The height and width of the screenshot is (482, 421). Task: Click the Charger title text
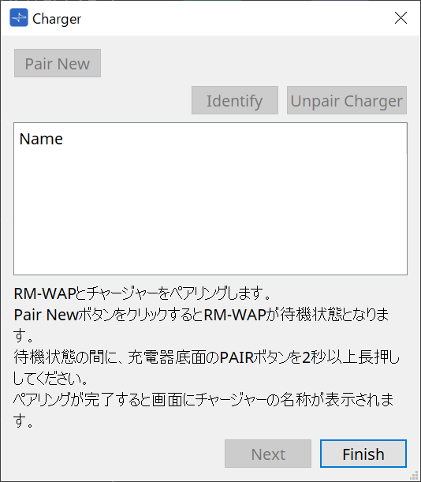[x=57, y=19]
